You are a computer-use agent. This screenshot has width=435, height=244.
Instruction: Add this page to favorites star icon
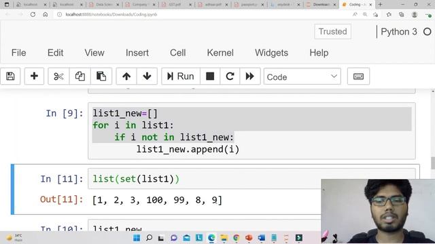pyautogui.click(x=376, y=14)
